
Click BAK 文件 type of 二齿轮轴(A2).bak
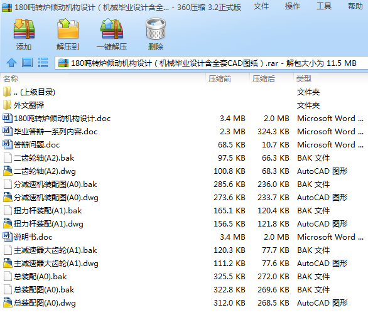pos(313,158)
